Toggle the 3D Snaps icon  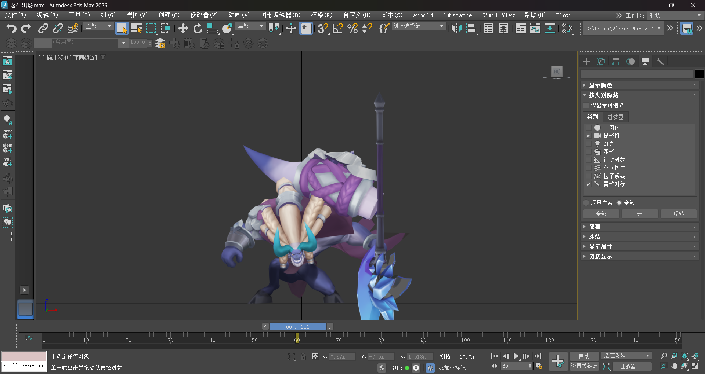[x=323, y=28]
